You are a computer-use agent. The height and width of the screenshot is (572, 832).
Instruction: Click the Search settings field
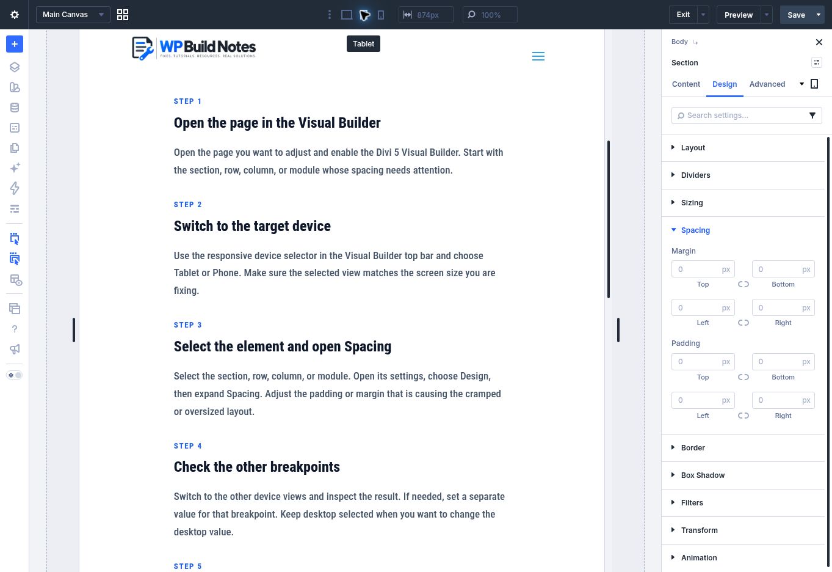[x=747, y=116]
